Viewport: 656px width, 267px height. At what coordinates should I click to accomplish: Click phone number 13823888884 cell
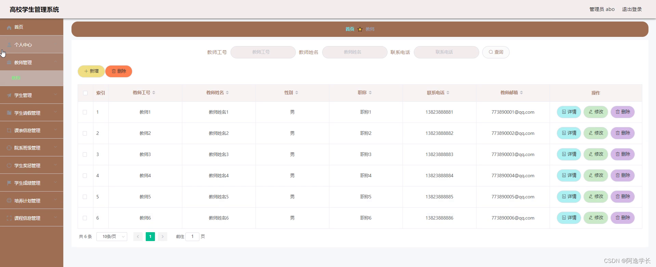(x=439, y=176)
